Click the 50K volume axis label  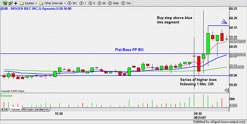[232, 99]
